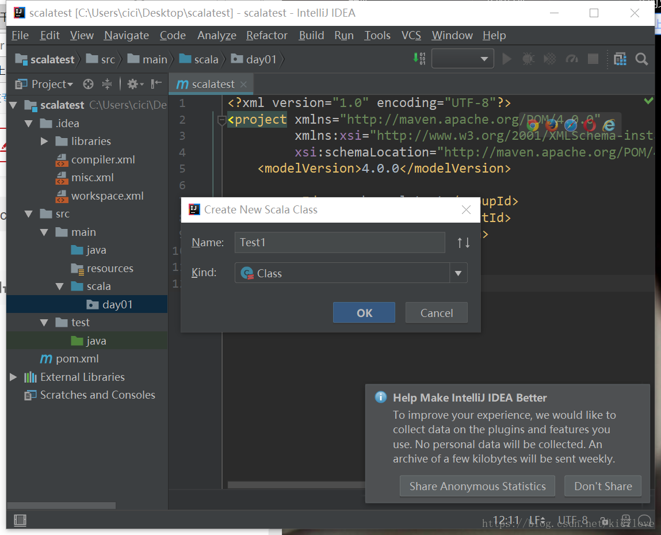Close the scalatest editor tab
Screen dimensions: 661x535
click(x=243, y=85)
